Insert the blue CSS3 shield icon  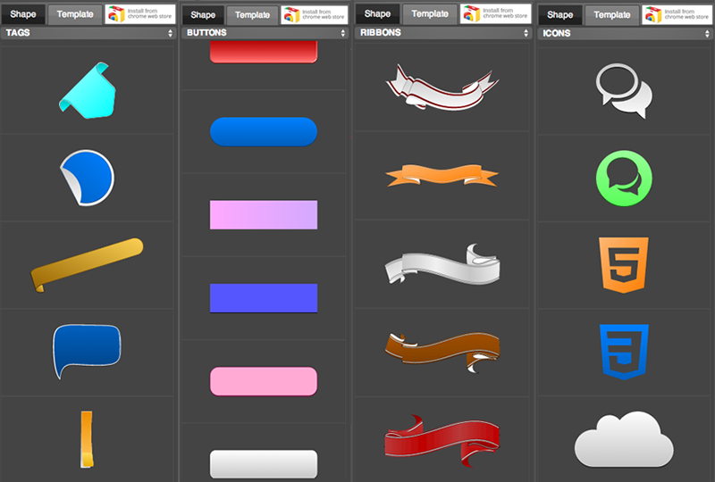[624, 350]
